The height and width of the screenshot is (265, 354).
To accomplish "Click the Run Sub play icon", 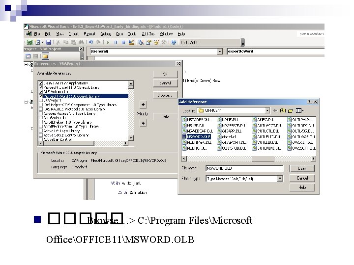I will point(108,42).
